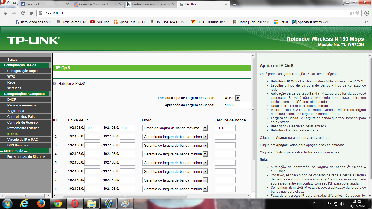Open the Modo dropdown for rule 4
372x209 pixels.
pos(175,154)
